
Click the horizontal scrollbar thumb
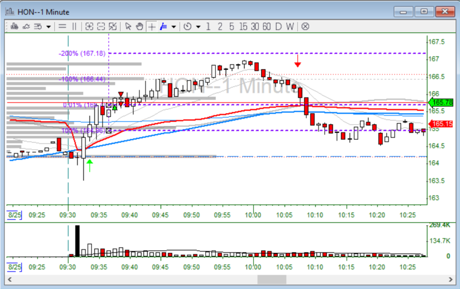(x=271, y=279)
